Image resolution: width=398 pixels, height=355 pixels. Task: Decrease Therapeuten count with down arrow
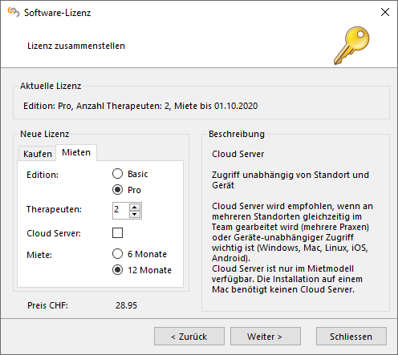click(x=135, y=214)
